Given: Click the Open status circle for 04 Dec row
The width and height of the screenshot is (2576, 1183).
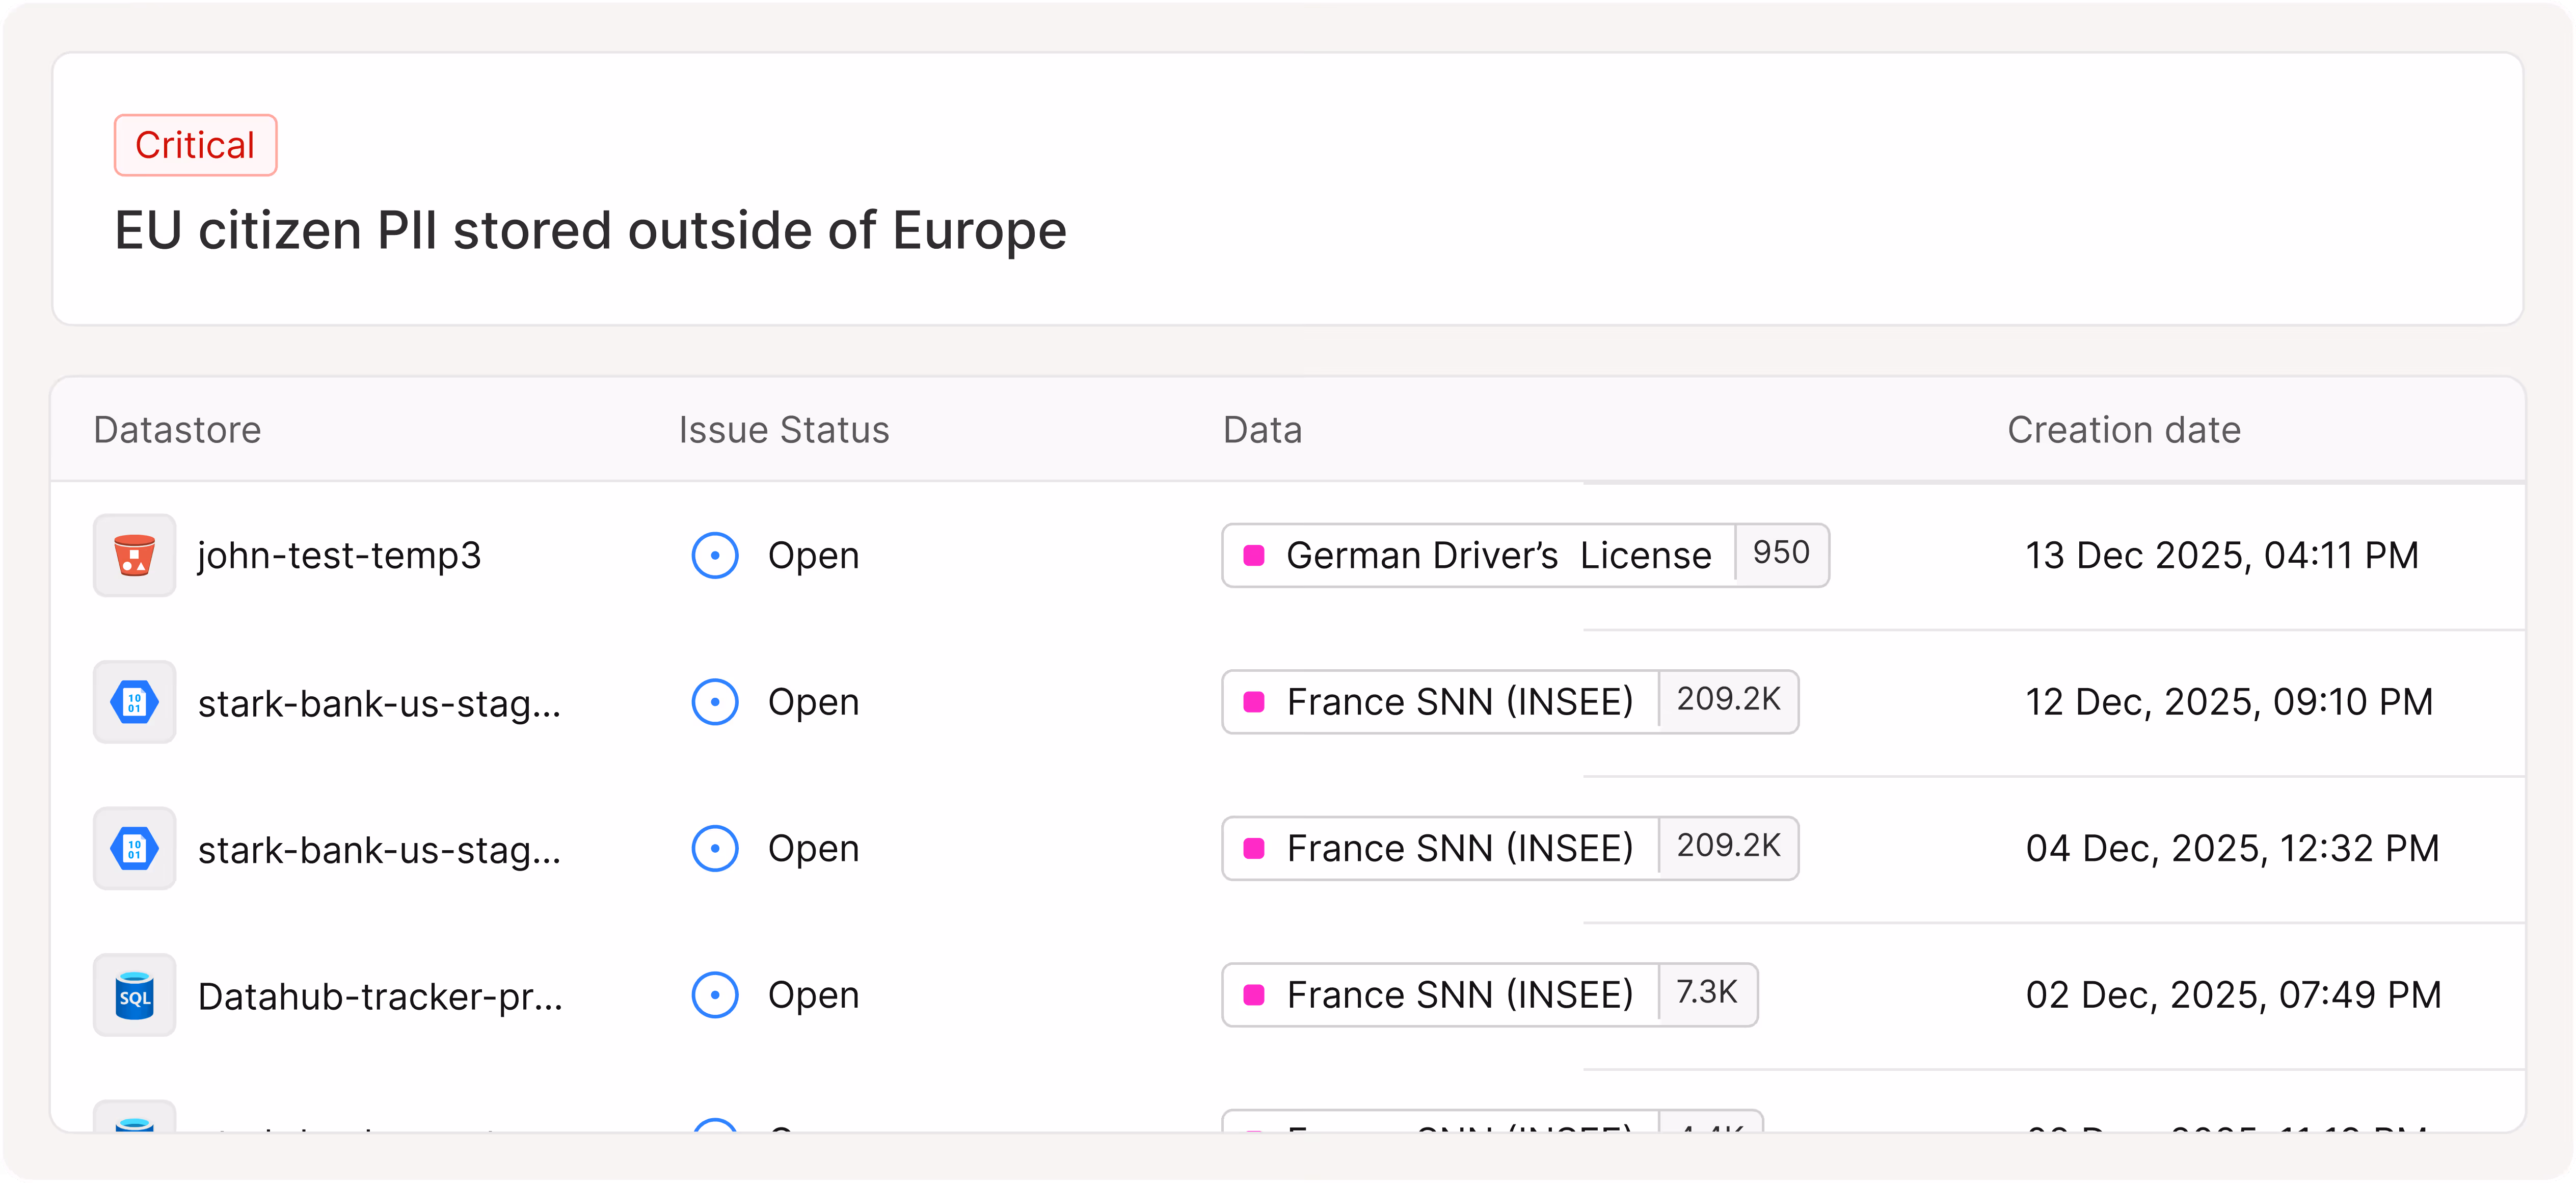Looking at the screenshot, I should [715, 848].
